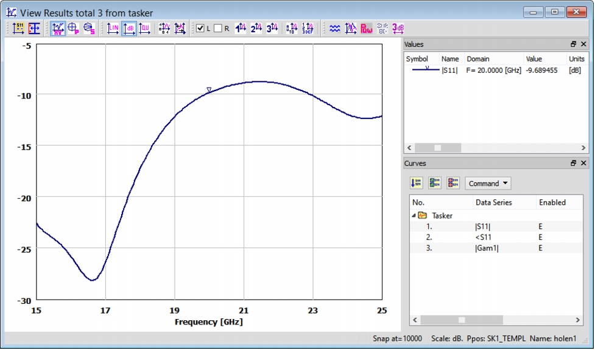The image size is (595, 350).
Task: Click the Domain column header in Values
Action: pyautogui.click(x=494, y=59)
